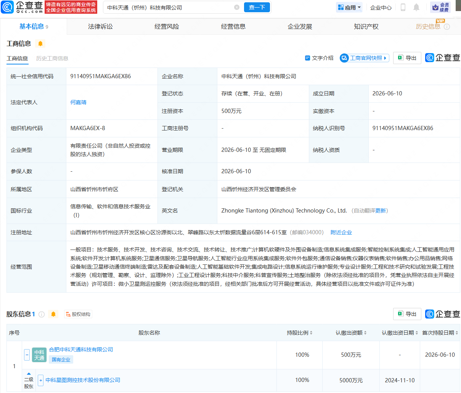Open the 附近企业 nearby companies link
Screen dimensions: 461x393
tap(341, 232)
